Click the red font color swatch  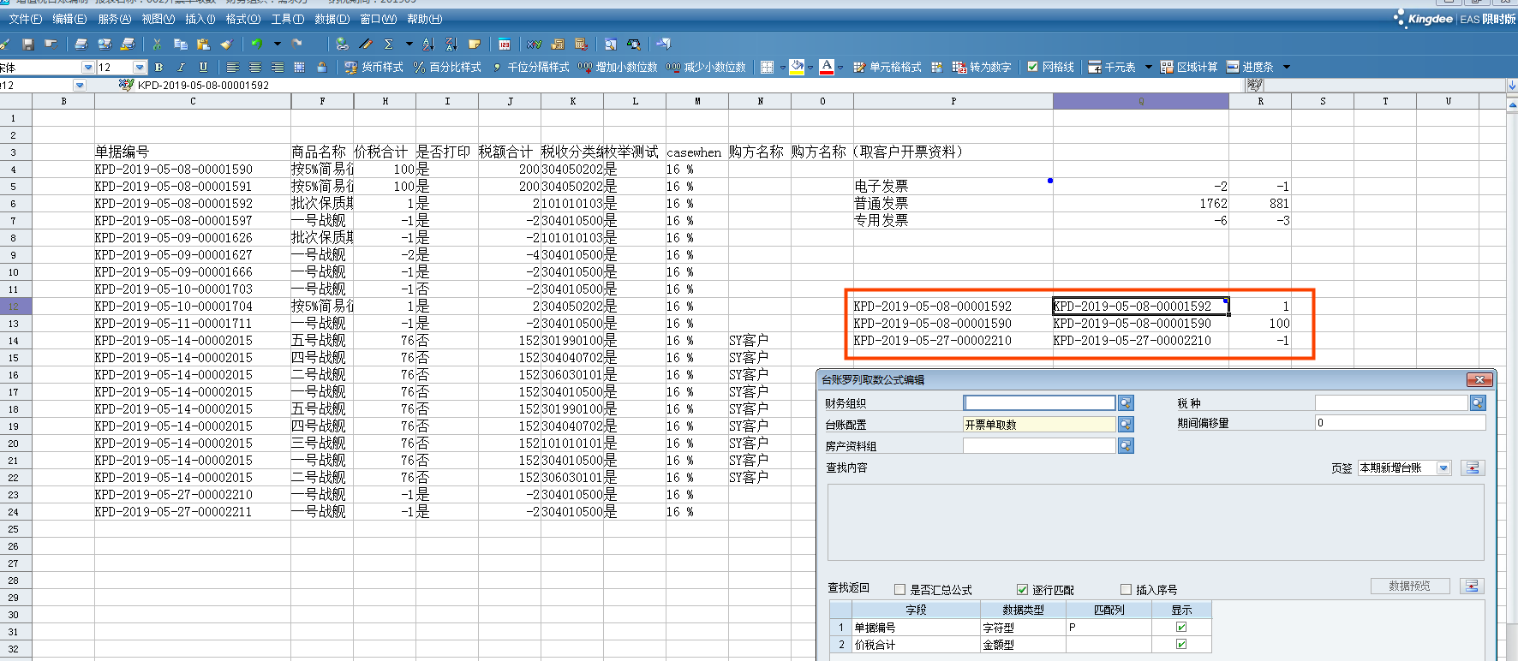827,67
